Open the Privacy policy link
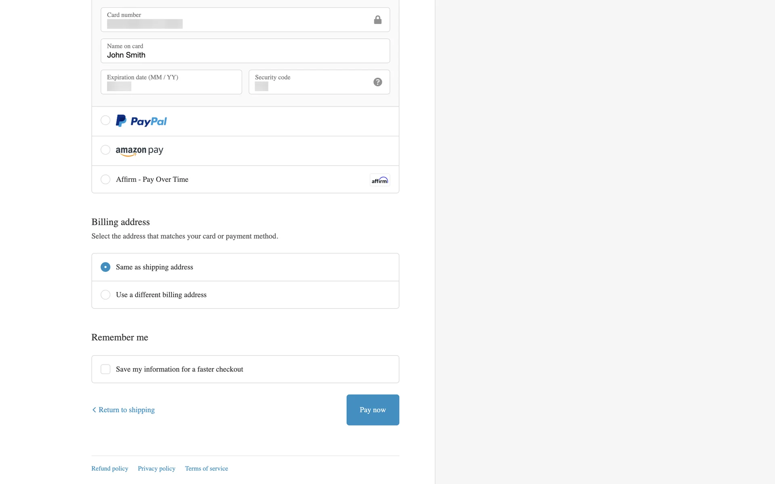This screenshot has width=775, height=484. 156,468
